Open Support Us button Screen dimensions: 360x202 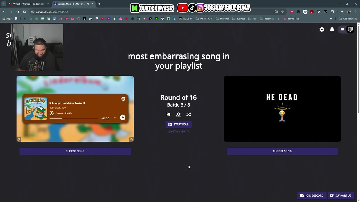click(341, 196)
